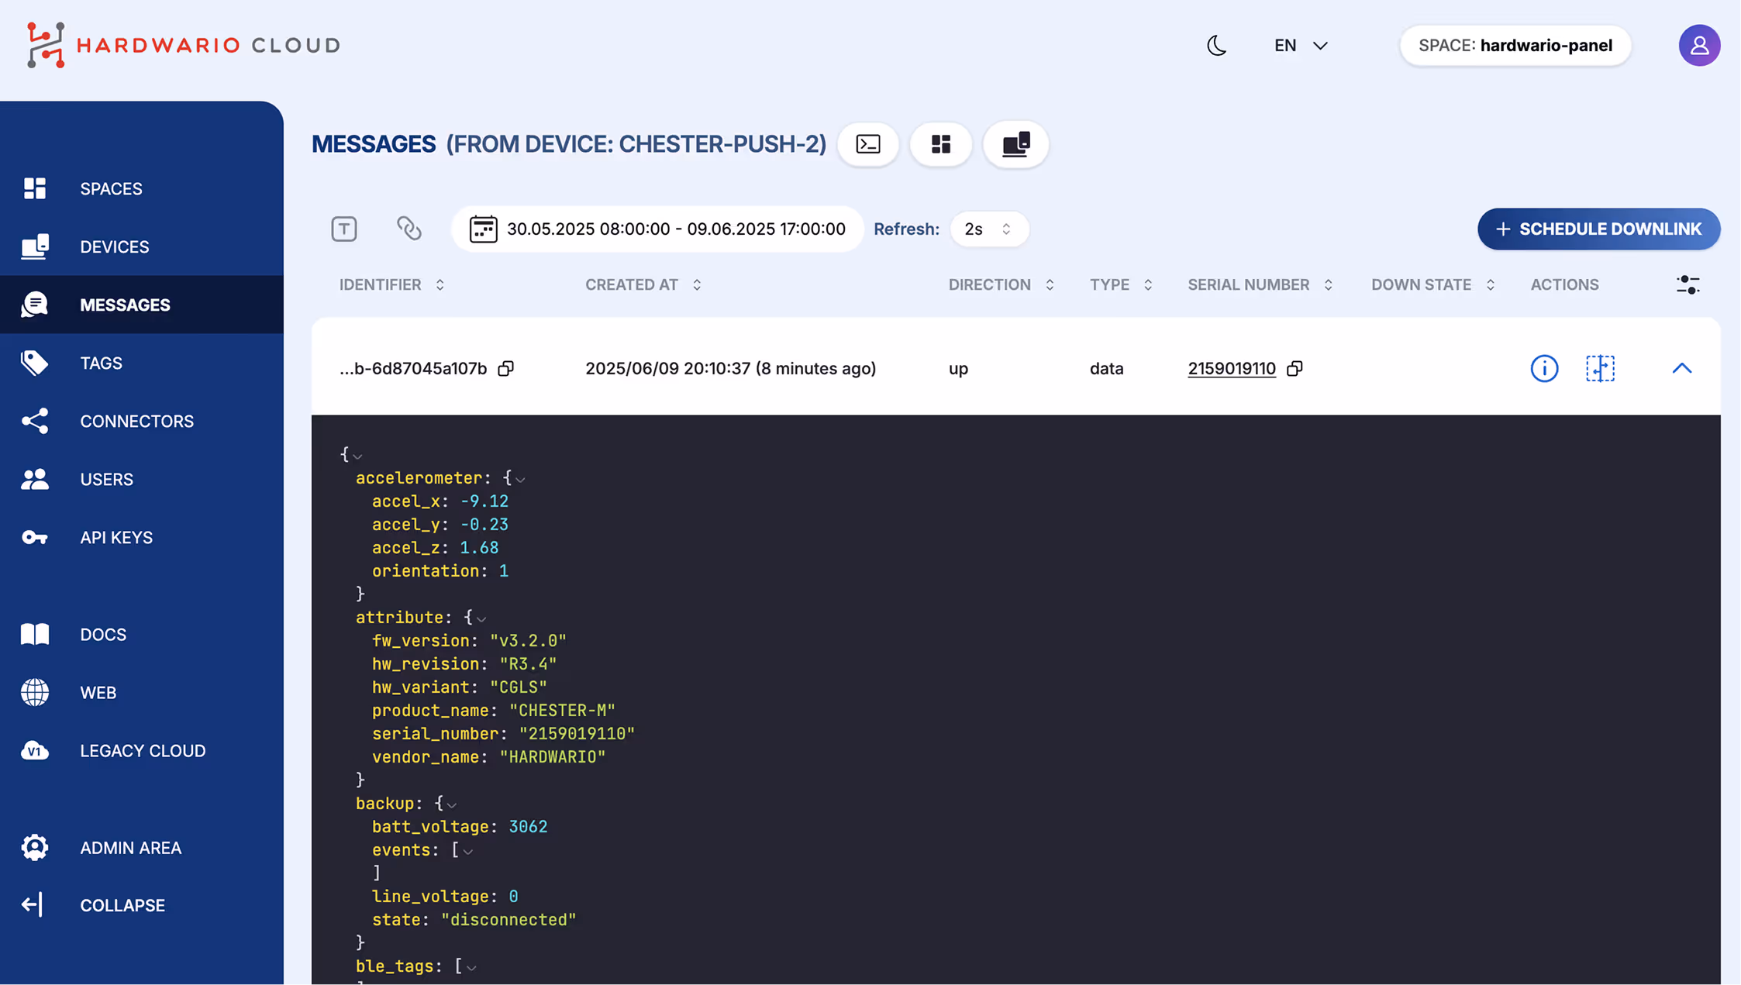
Task: Click the state value "disconnected"
Action: 509,920
